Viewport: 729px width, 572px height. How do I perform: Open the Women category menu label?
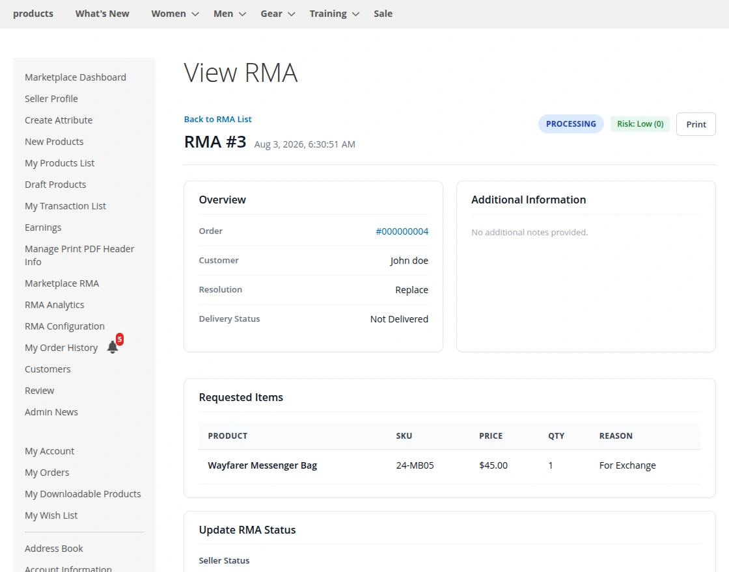tap(169, 14)
